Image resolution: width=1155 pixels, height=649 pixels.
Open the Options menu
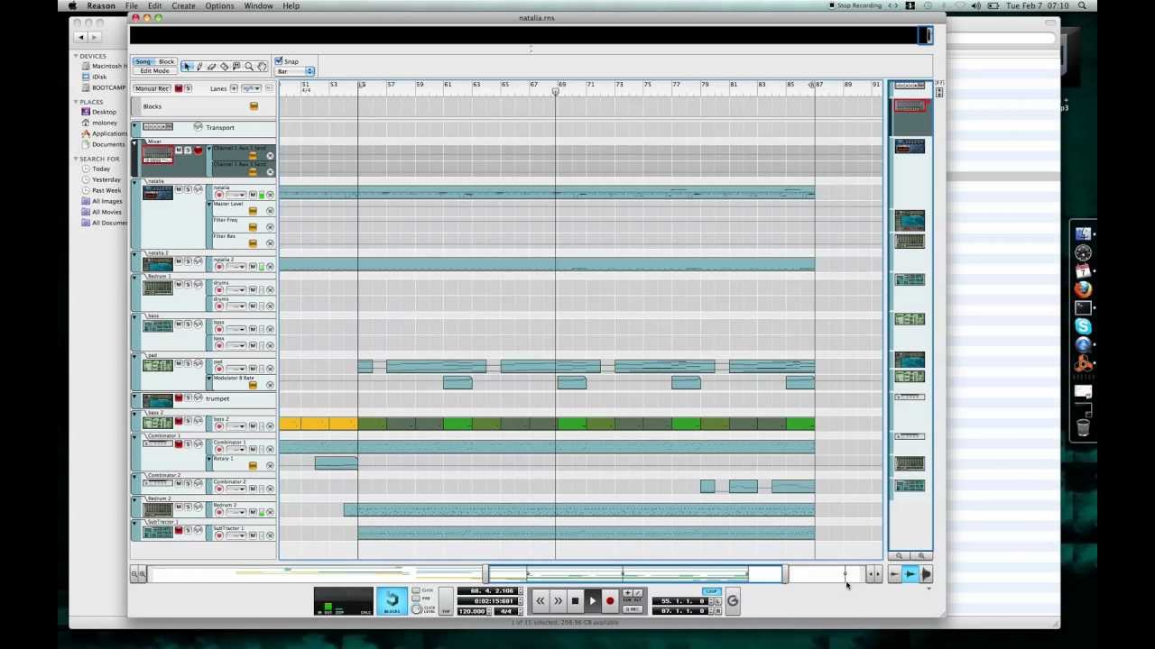tap(219, 5)
